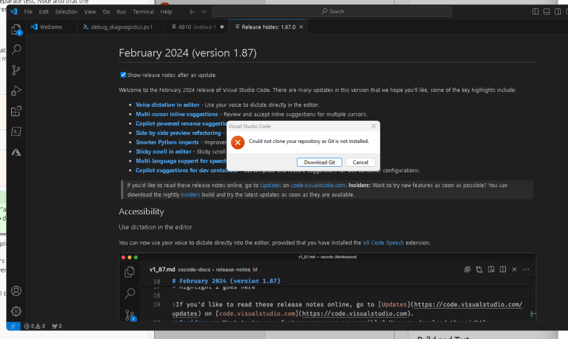The image size is (568, 339).
Task: Open the Insiders nightly build link
Action: pyautogui.click(x=190, y=194)
